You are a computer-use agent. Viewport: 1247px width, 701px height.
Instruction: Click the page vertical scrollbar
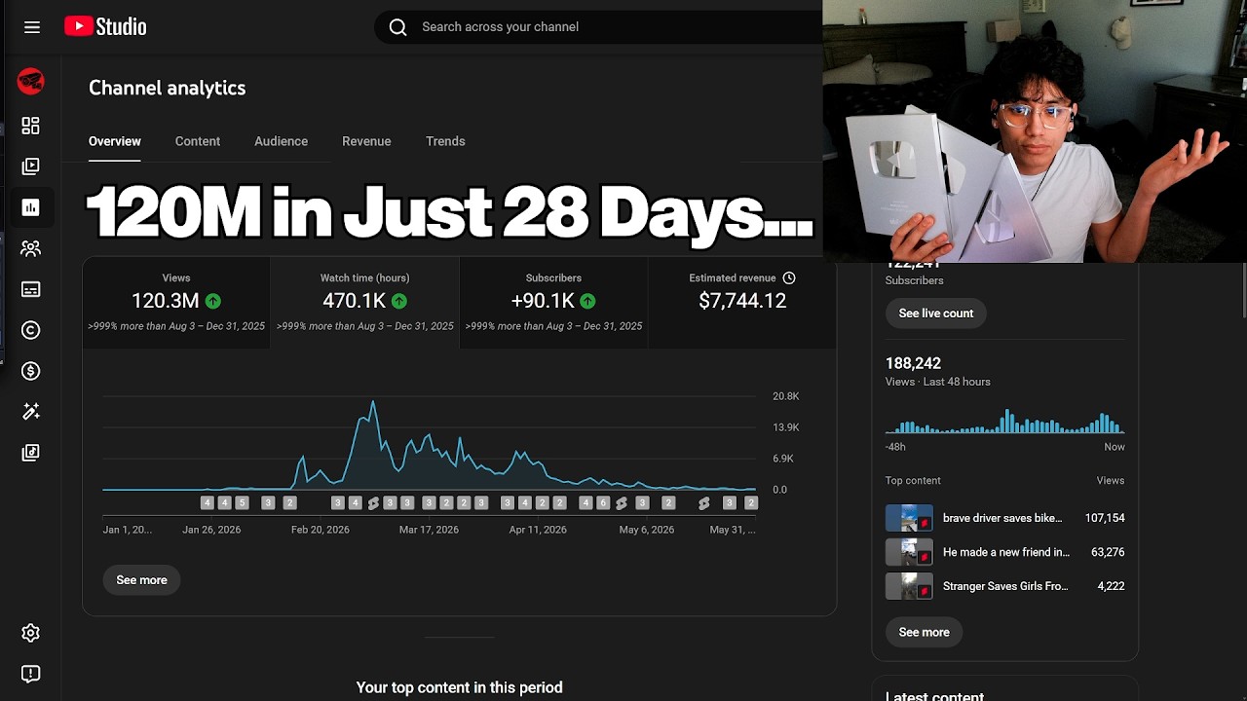(1244, 289)
